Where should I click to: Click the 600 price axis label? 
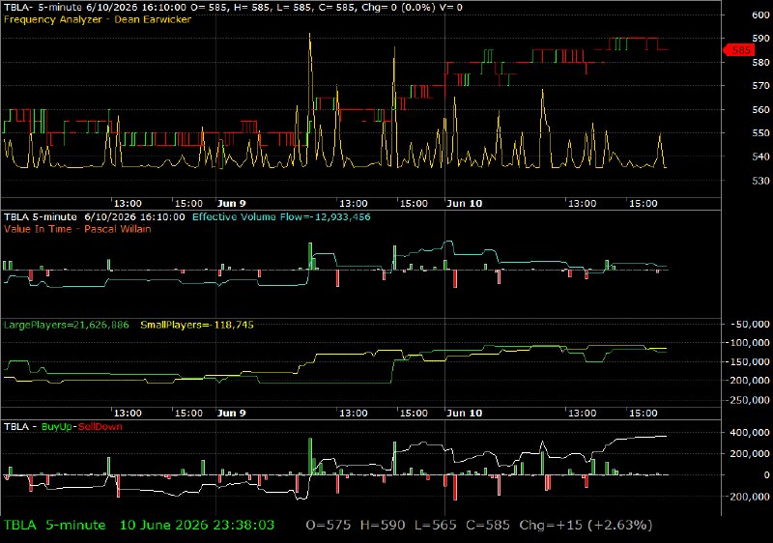760,14
